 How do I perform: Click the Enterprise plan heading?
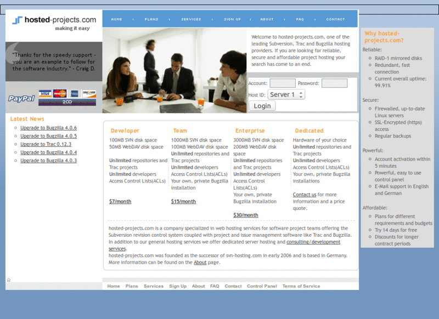click(250, 131)
